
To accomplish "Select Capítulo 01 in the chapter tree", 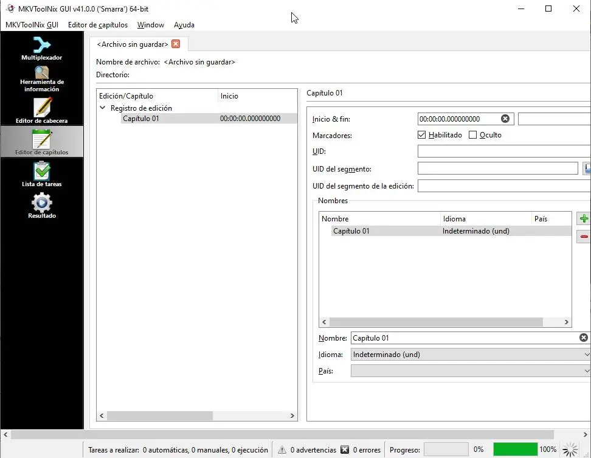I will pos(140,119).
